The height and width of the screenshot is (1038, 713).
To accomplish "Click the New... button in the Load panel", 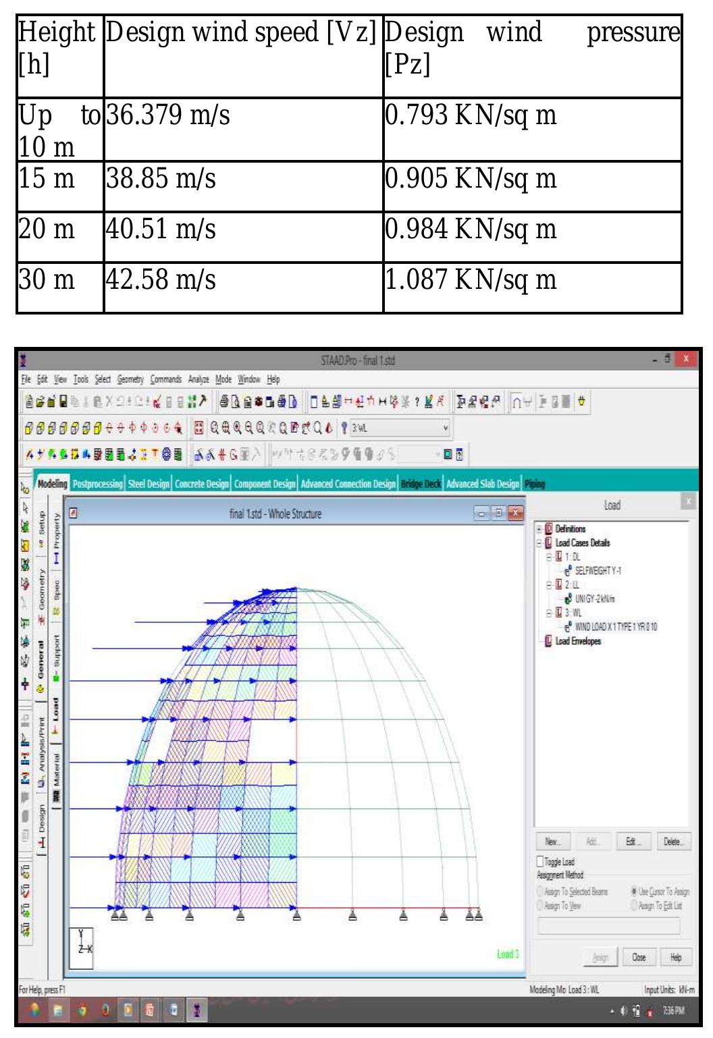I will (552, 841).
